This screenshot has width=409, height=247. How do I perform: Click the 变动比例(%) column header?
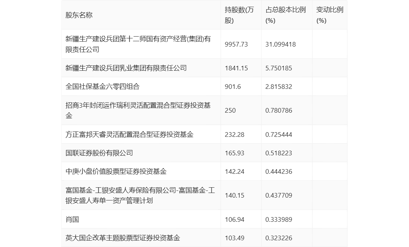(x=330, y=15)
